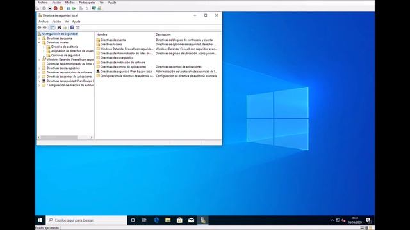Toggle the action pane icon in console toolbar
Image resolution: width=410 pixels, height=230 pixels.
point(78,27)
